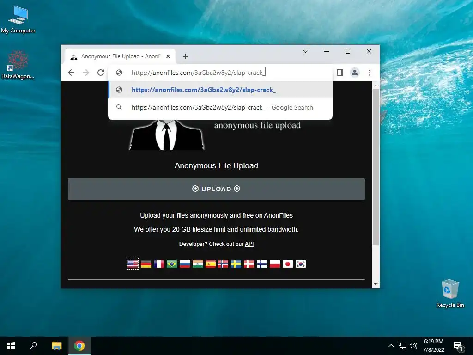Open the taskbar clock and date

[x=433, y=346]
